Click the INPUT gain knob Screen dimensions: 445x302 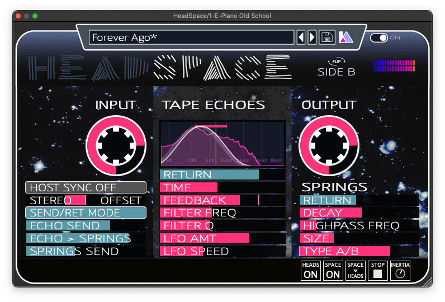(x=116, y=145)
